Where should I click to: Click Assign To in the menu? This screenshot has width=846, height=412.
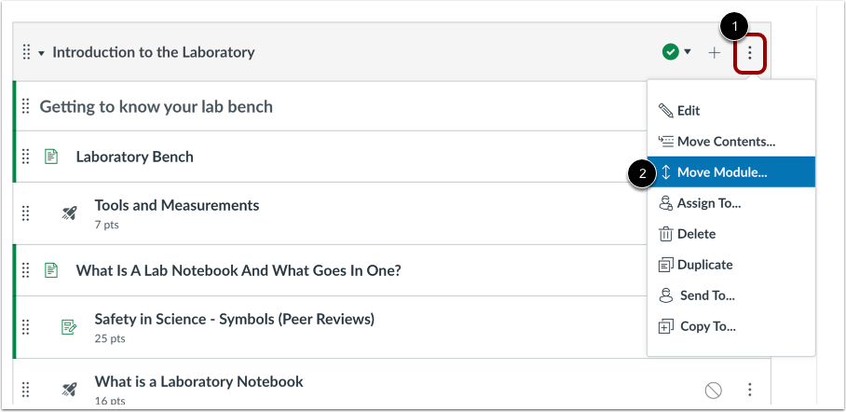tap(708, 203)
